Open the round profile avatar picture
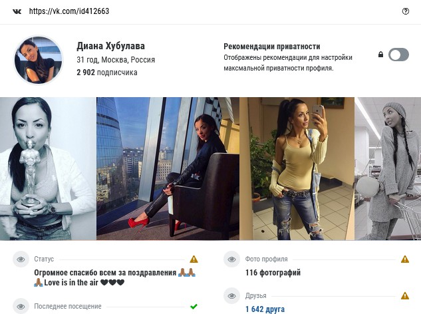The image size is (421, 314). click(39, 60)
